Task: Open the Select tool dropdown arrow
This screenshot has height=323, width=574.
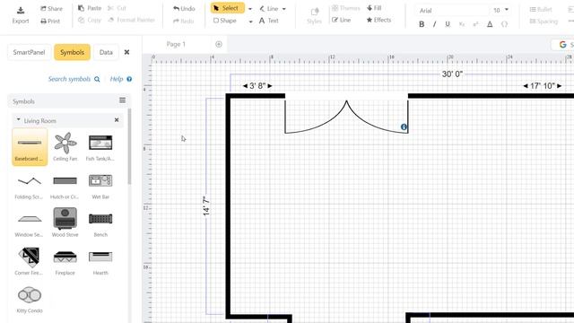Action: pos(250,9)
